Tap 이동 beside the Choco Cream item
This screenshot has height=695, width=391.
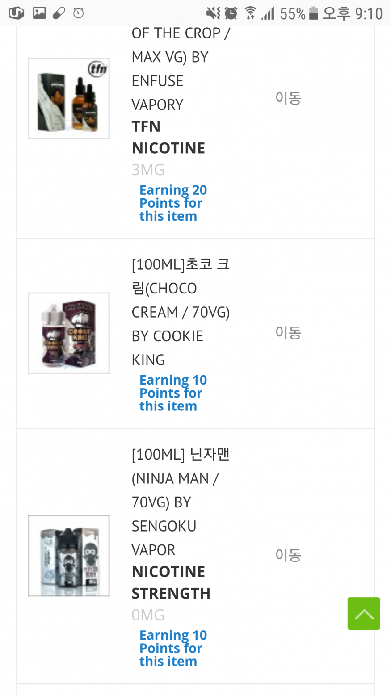[x=288, y=332]
